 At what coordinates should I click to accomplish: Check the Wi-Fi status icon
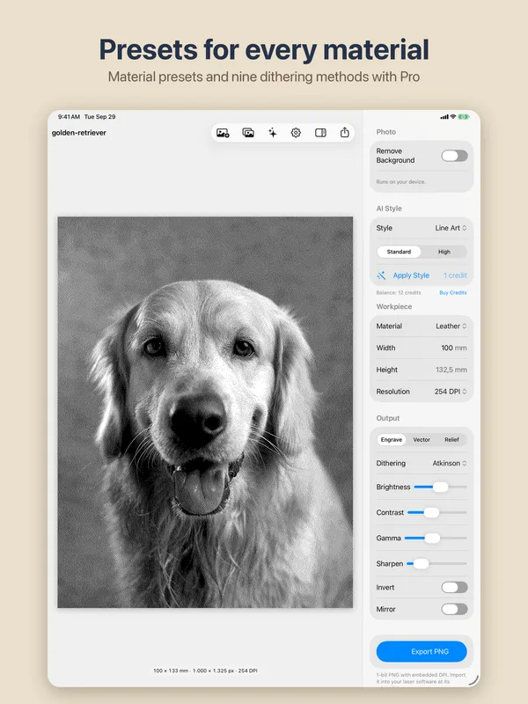[452, 117]
